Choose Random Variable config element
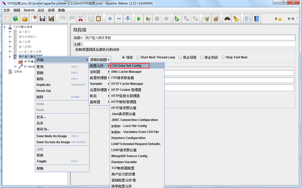302x188 pixels. (137, 162)
